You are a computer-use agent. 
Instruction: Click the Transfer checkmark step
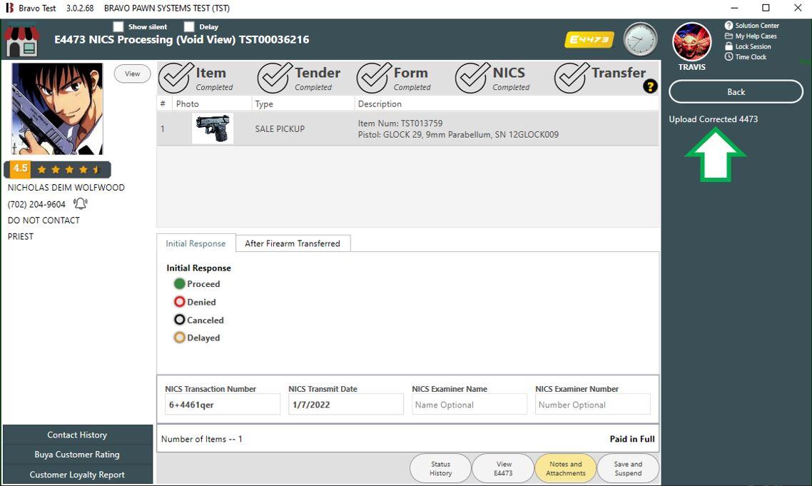599,78
